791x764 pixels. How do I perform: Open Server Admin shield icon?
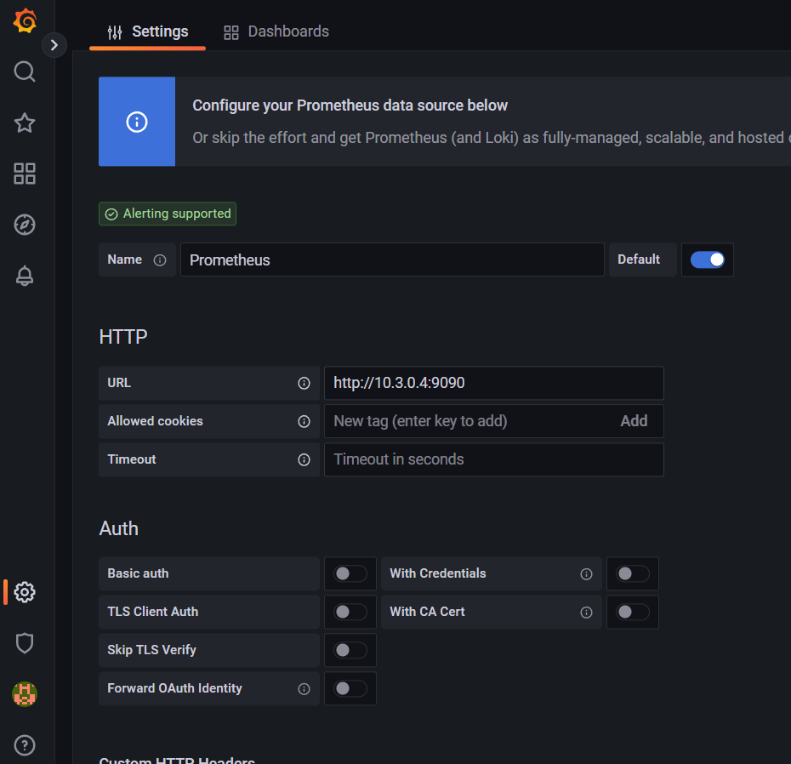click(25, 643)
